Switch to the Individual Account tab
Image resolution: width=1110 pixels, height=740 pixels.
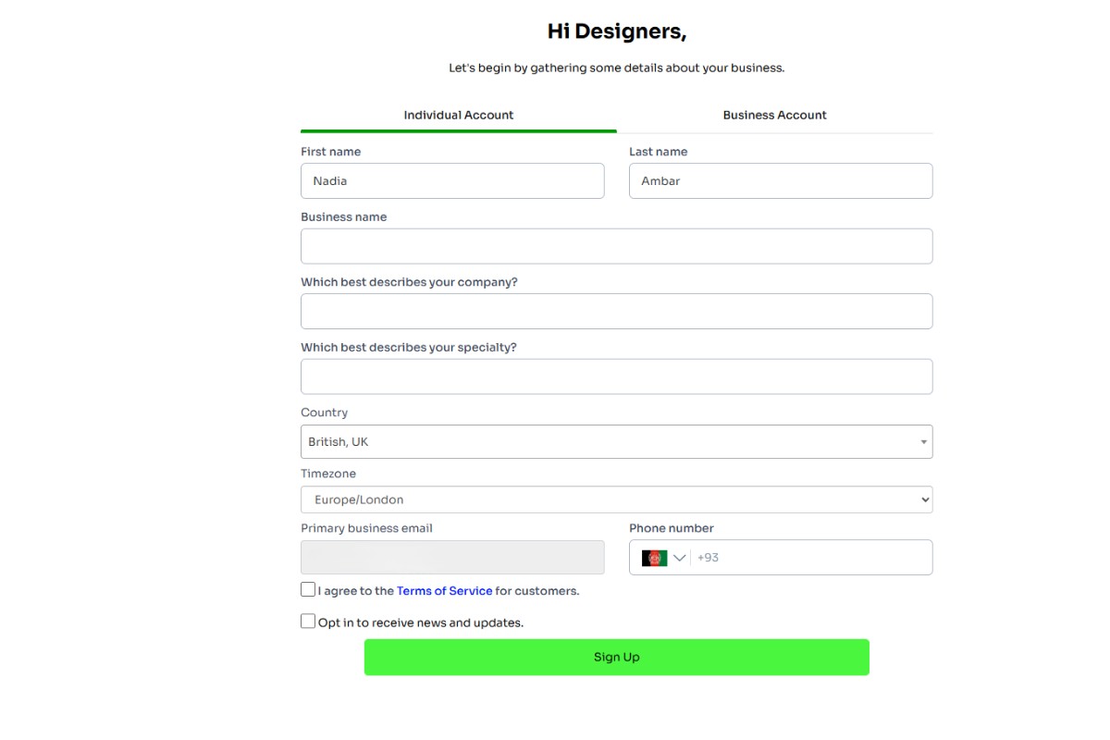coord(458,116)
